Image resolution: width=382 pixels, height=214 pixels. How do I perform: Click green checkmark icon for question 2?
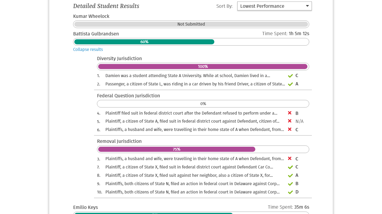coord(290,84)
